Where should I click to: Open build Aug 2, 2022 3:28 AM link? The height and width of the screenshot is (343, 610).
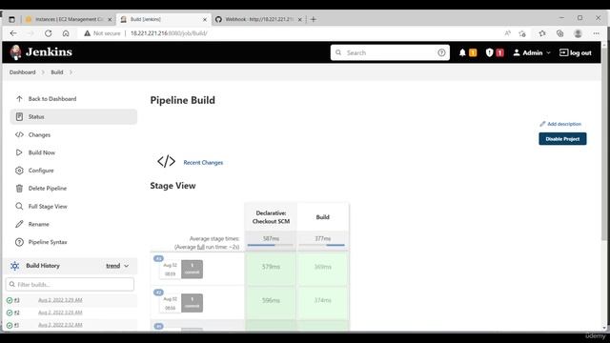tap(60, 313)
